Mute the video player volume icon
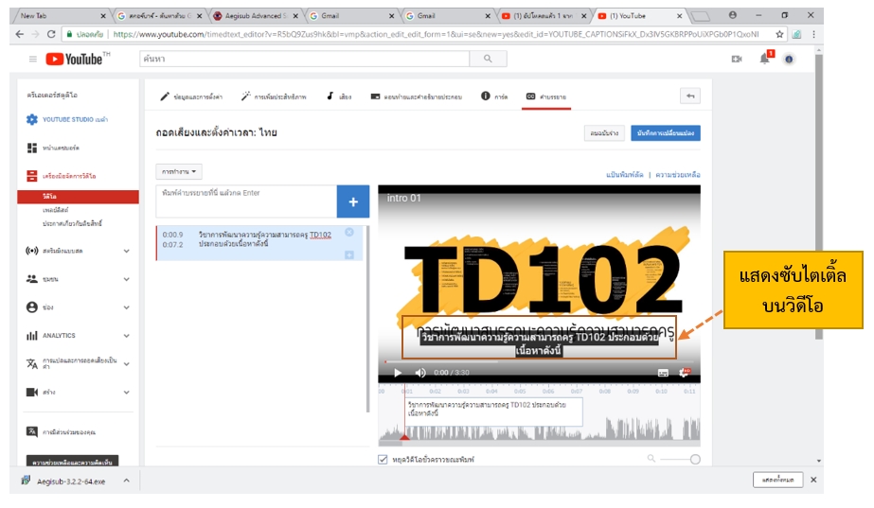The width and height of the screenshot is (874, 508). (420, 373)
